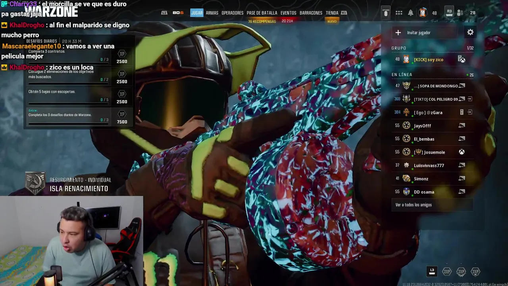The width and height of the screenshot is (508, 286).
Task: Click the WARZONE logo
Action: [x=52, y=12]
